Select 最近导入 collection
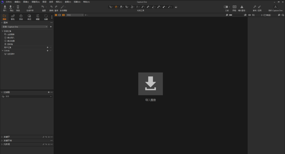The width and height of the screenshot is (285, 154). coord(11,38)
